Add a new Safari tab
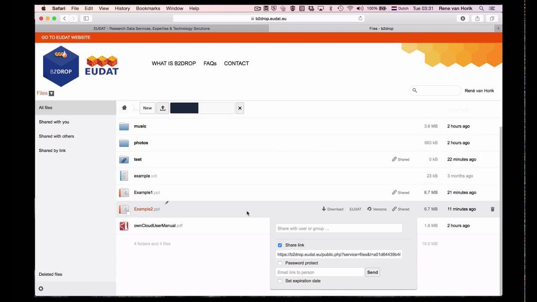Image resolution: width=537 pixels, height=302 pixels. (498, 29)
